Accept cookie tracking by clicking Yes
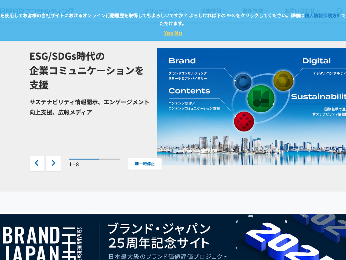The image size is (346, 260). (168, 33)
